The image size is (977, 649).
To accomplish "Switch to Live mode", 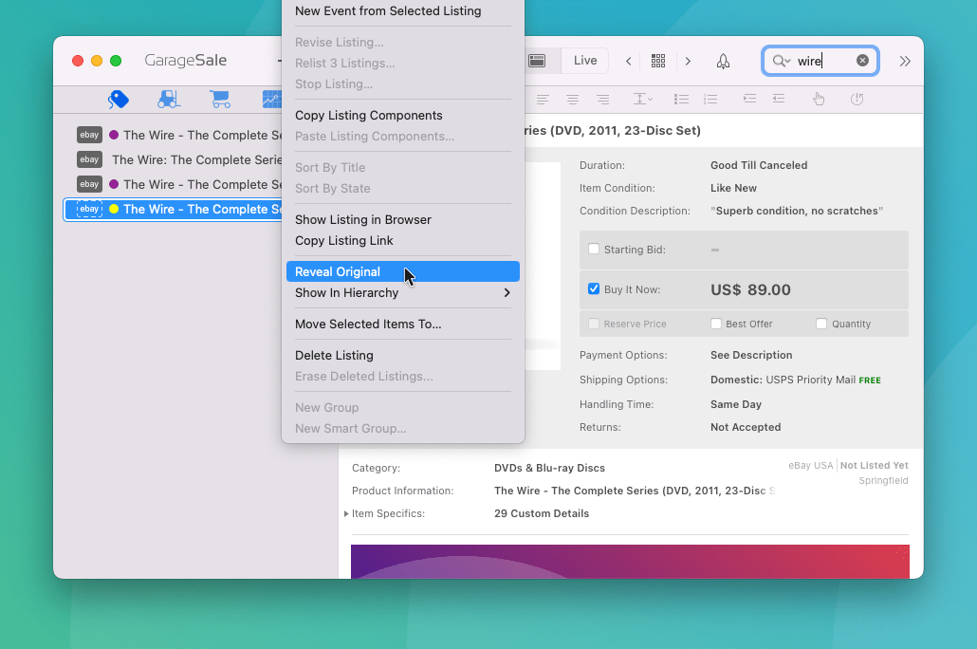I will tap(585, 61).
